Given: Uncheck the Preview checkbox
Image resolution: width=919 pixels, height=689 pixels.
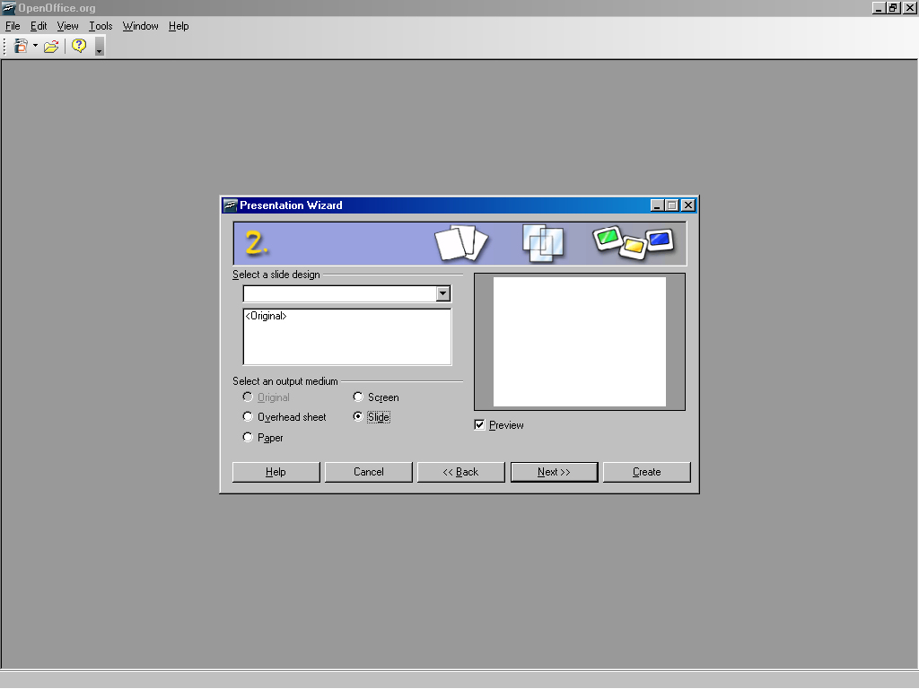Looking at the screenshot, I should (479, 425).
